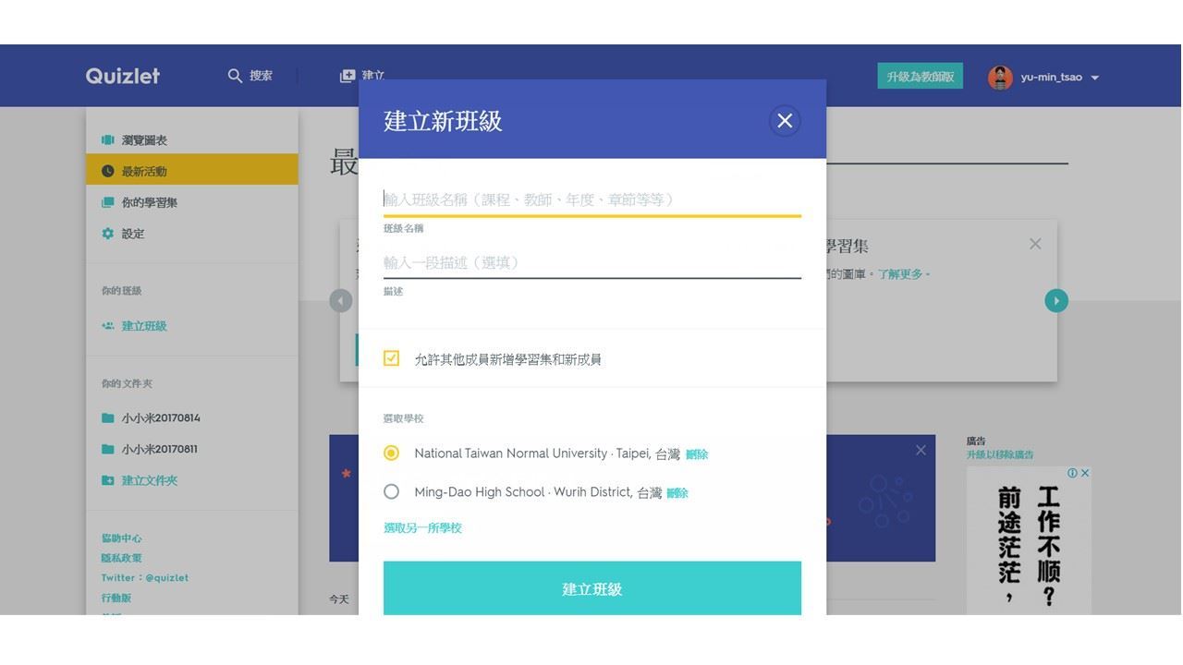
Task: Select Ming-Dao High School radio button
Action: [392, 492]
